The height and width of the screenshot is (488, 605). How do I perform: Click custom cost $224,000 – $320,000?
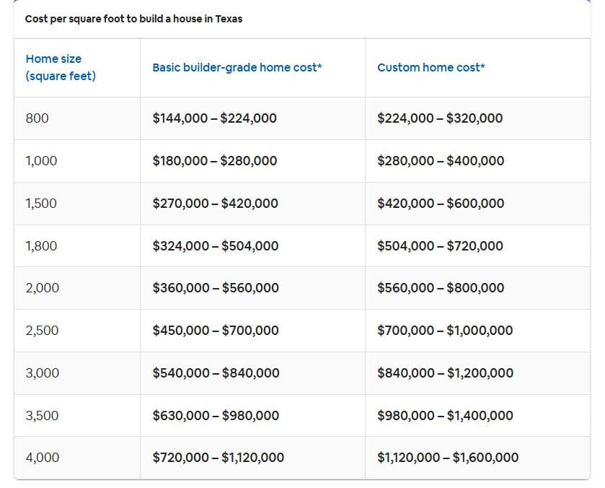point(440,118)
